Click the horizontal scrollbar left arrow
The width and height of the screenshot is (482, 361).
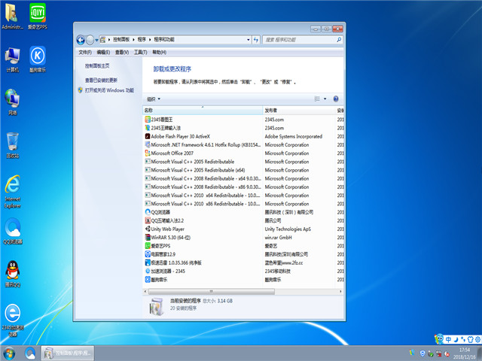(x=145, y=291)
